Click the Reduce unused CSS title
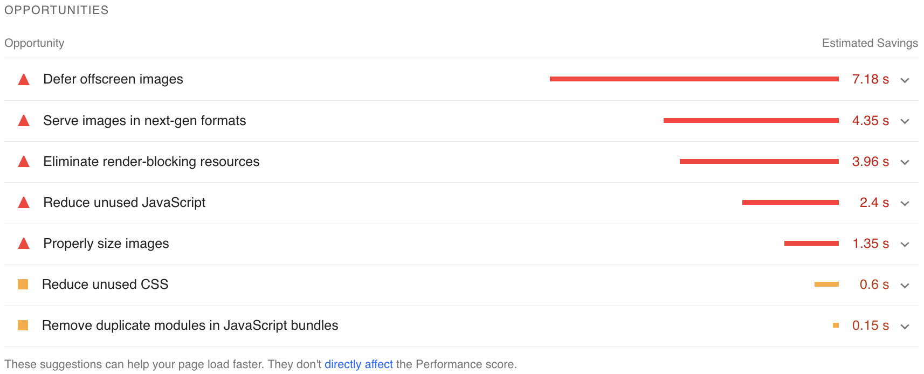924x374 pixels. [105, 284]
